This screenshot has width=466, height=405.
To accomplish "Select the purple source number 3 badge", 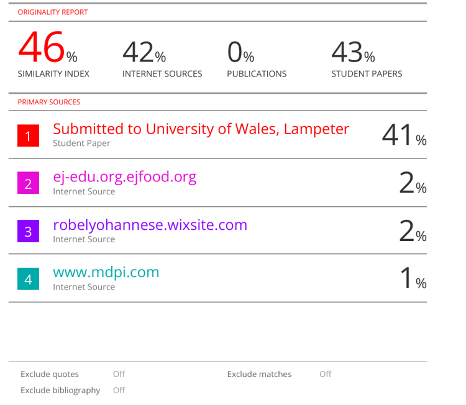I will [28, 231].
